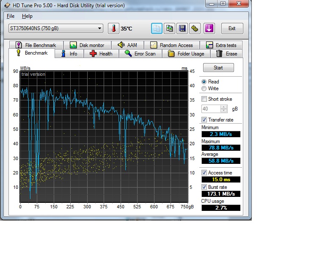This screenshot has height=260, width=325.
Task: Open the File menu
Action: [11, 16]
